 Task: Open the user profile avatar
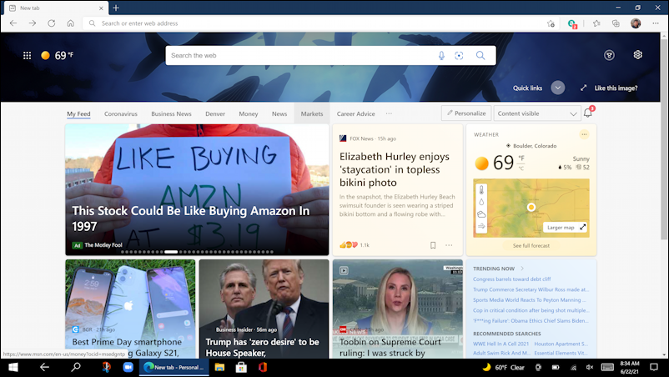coord(636,23)
